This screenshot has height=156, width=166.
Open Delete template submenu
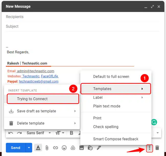tap(42, 123)
